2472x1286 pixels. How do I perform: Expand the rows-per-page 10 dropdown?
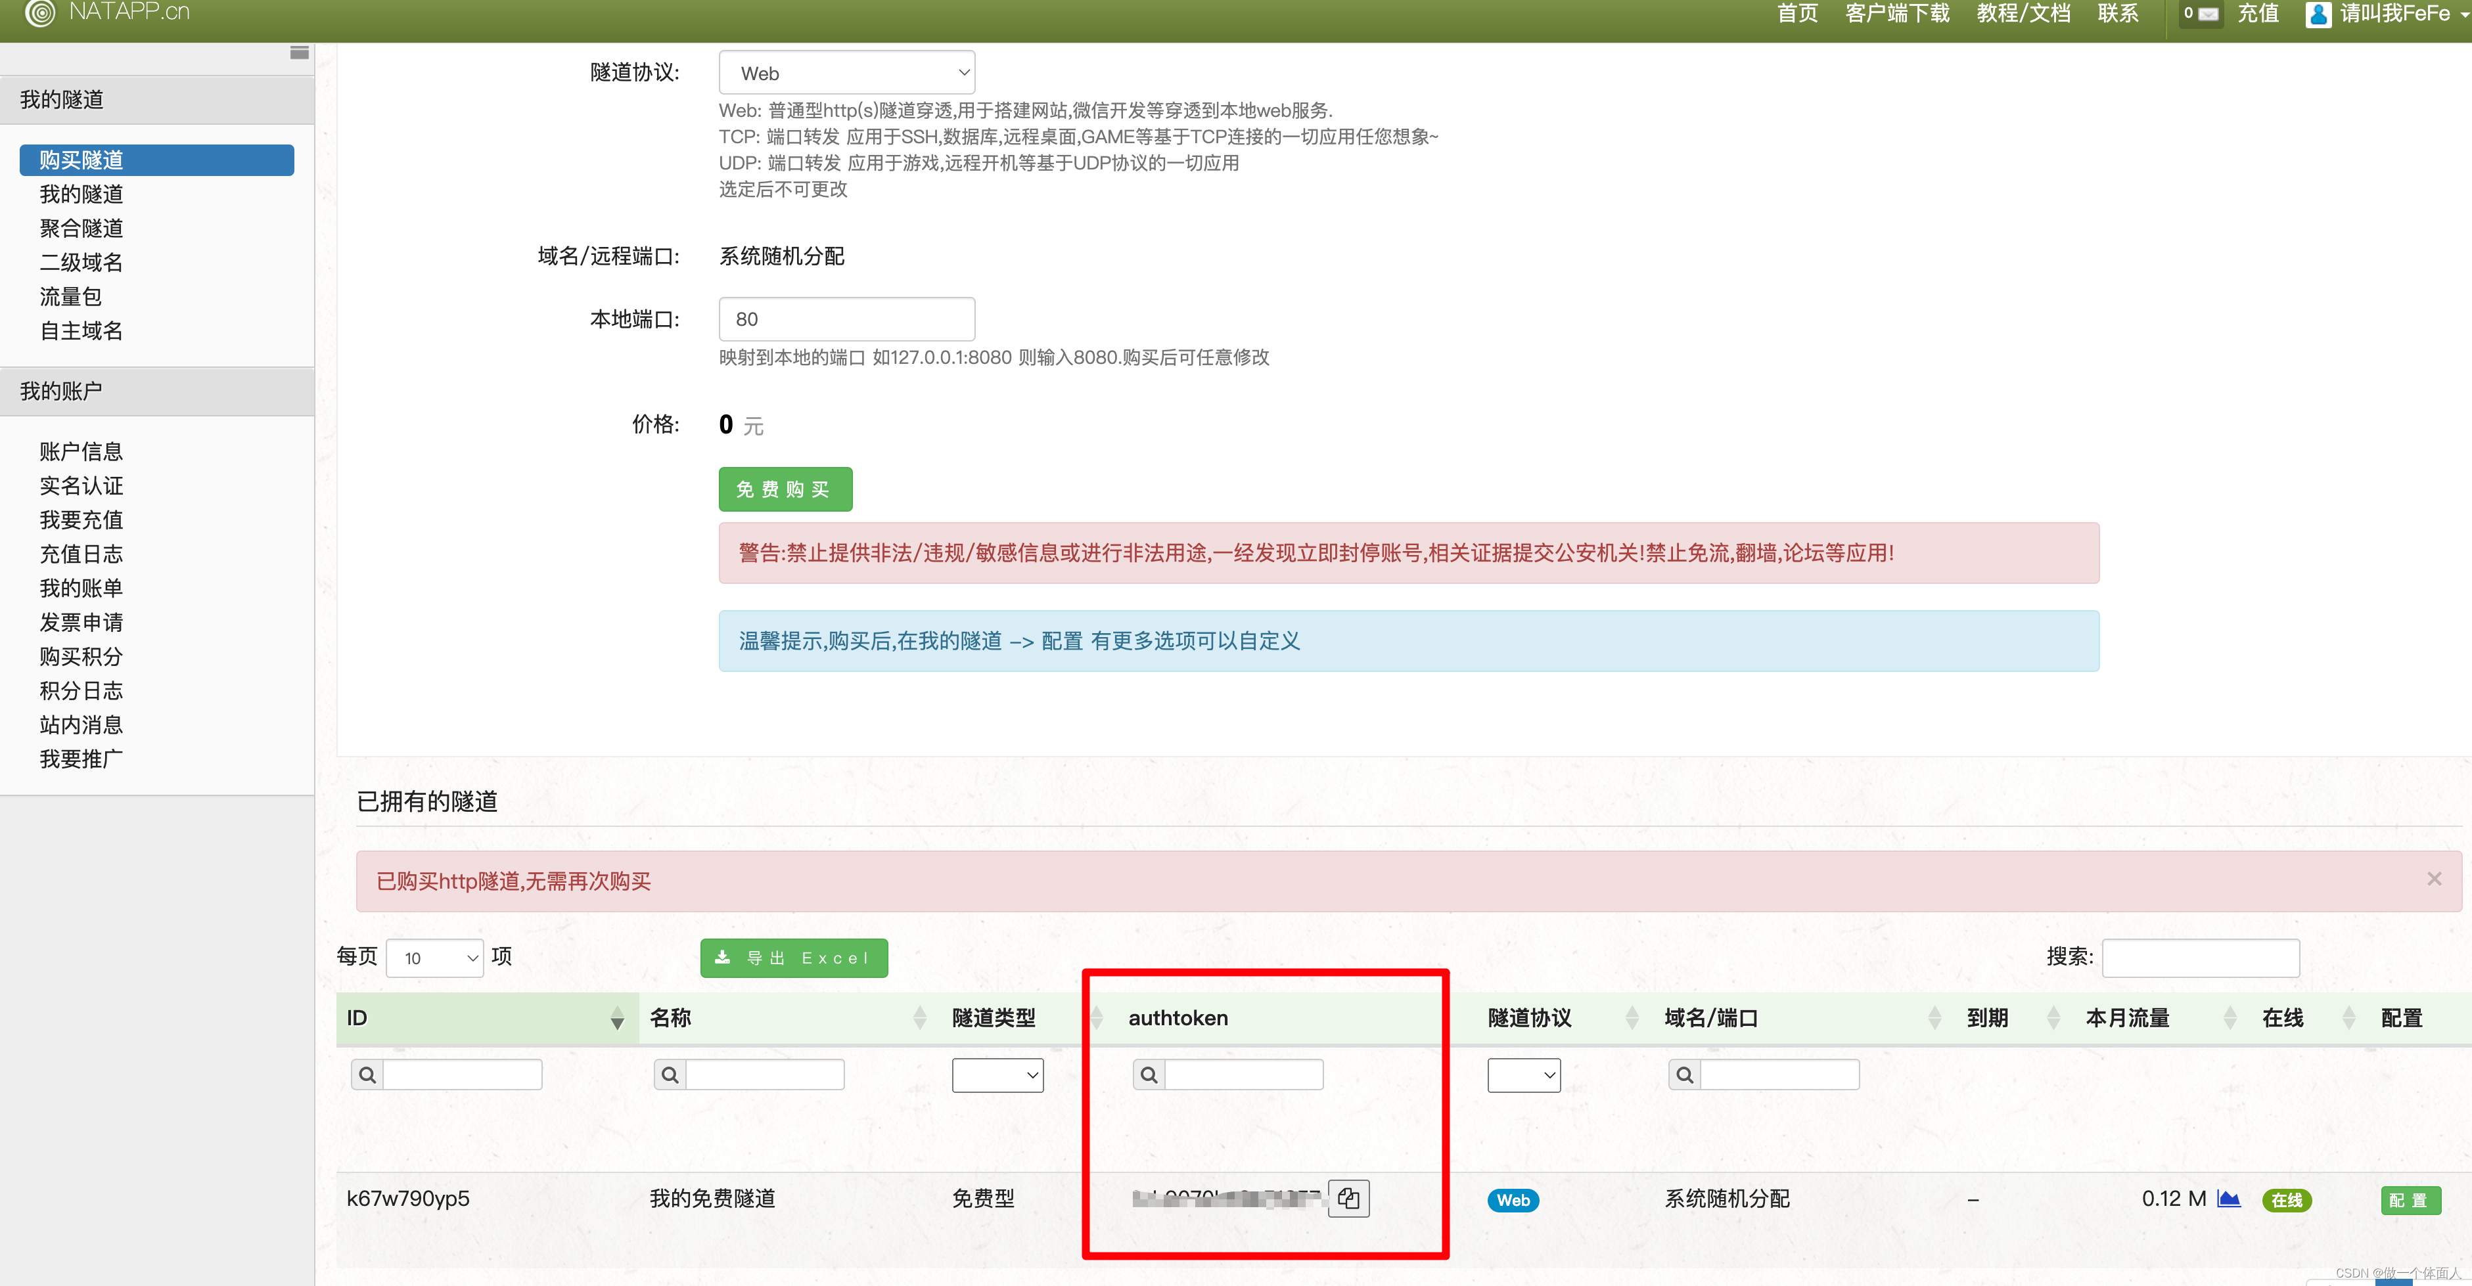coord(435,958)
